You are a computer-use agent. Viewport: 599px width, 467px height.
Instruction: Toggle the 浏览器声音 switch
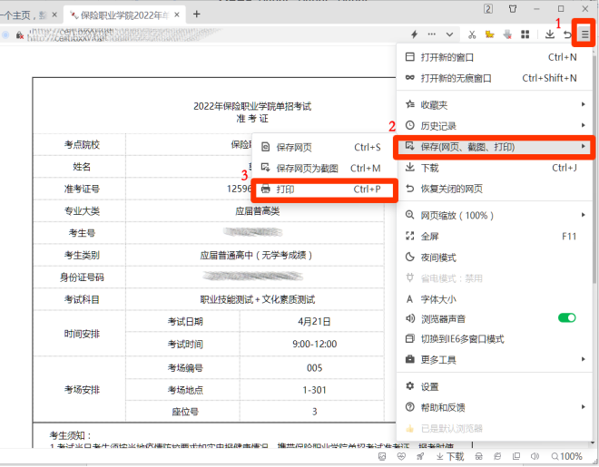[567, 317]
